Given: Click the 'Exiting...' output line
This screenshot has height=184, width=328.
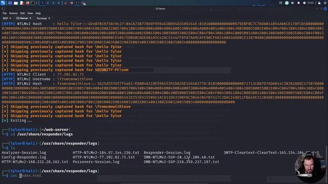Looking at the screenshot, I should point(17,121).
